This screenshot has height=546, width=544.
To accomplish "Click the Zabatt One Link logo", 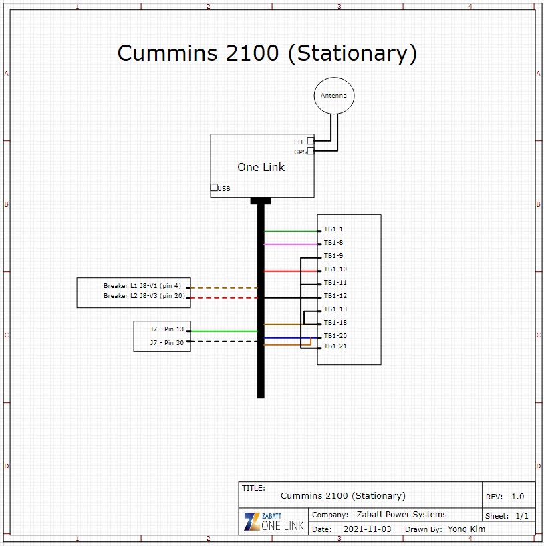I will point(274,521).
